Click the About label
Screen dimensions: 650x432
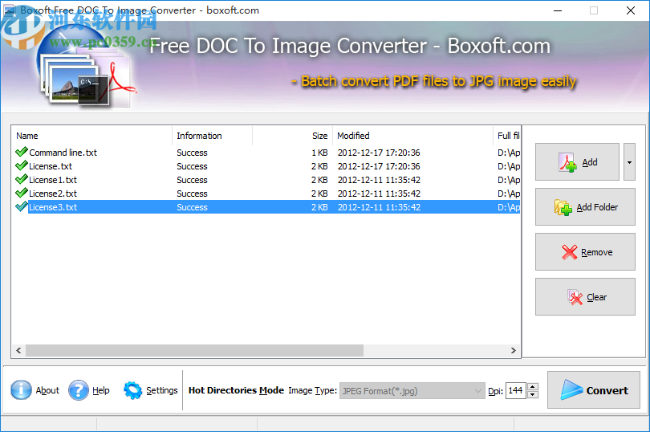pos(47,390)
